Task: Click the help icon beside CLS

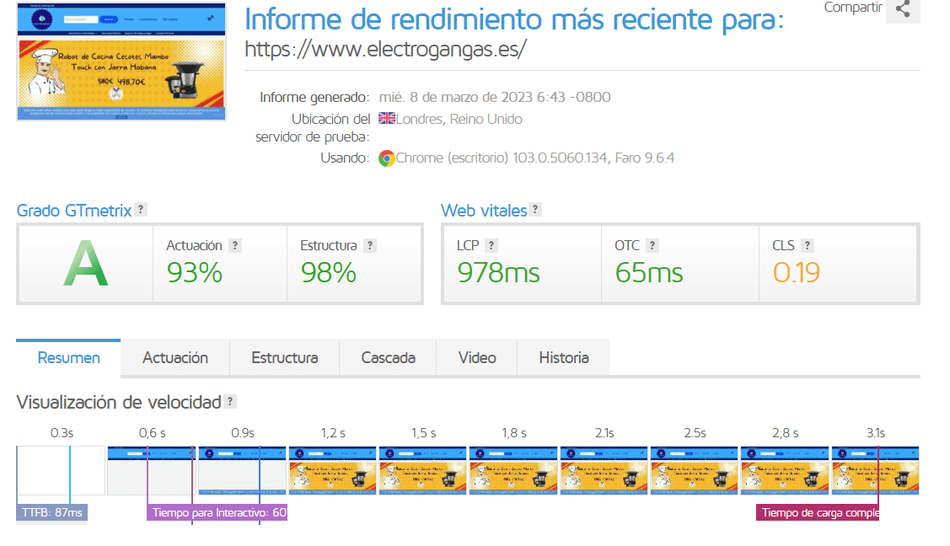Action: point(807,245)
